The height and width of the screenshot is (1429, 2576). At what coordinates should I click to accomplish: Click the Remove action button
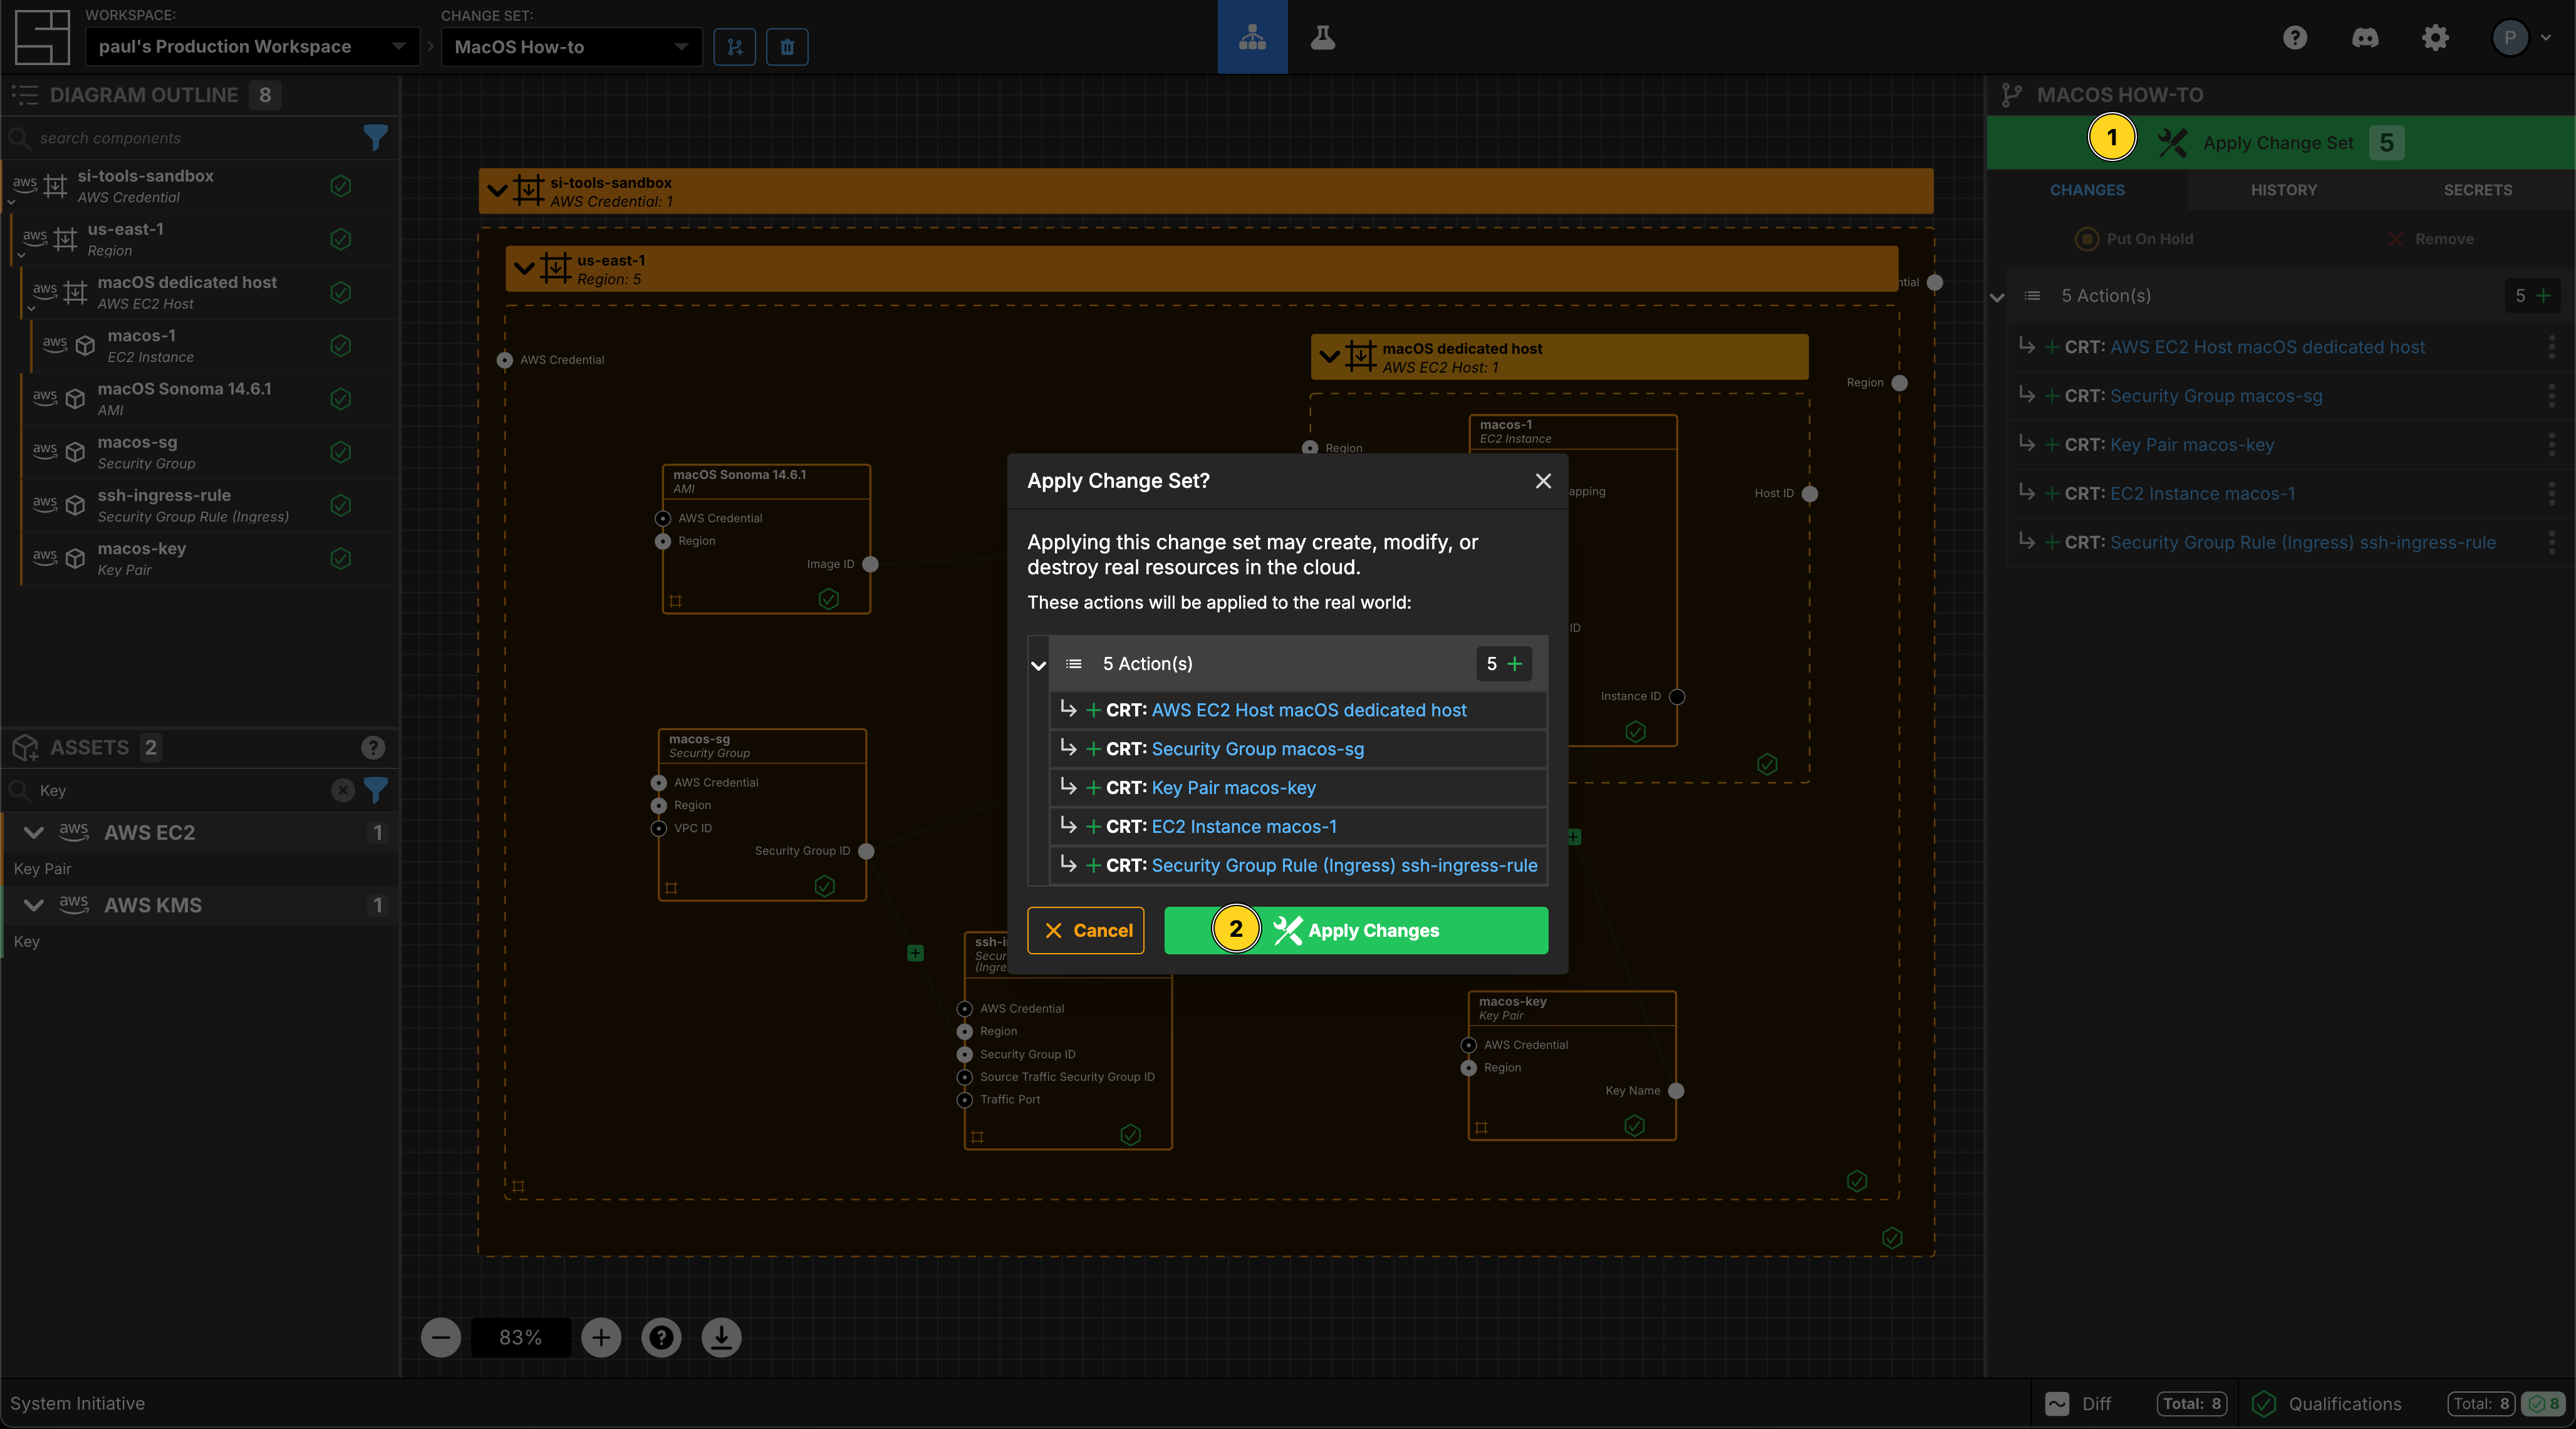click(2430, 239)
